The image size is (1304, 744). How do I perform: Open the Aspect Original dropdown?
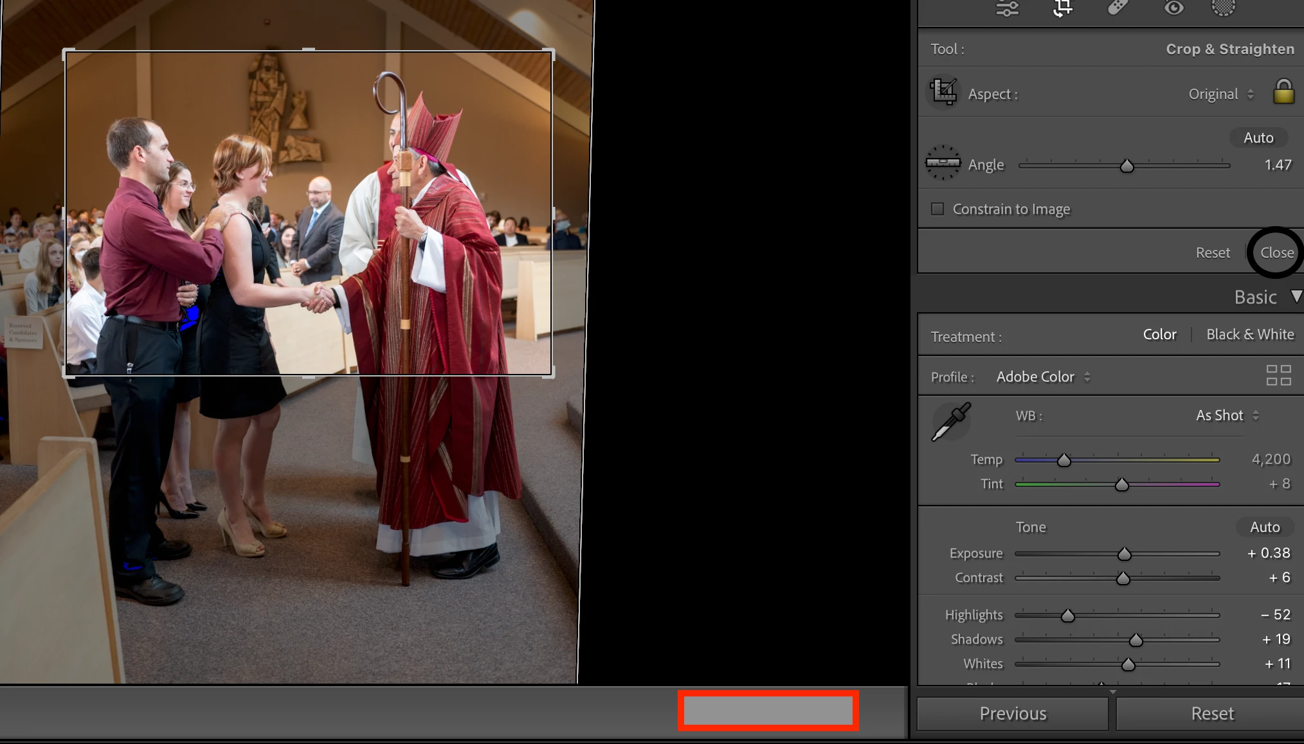[x=1220, y=94]
